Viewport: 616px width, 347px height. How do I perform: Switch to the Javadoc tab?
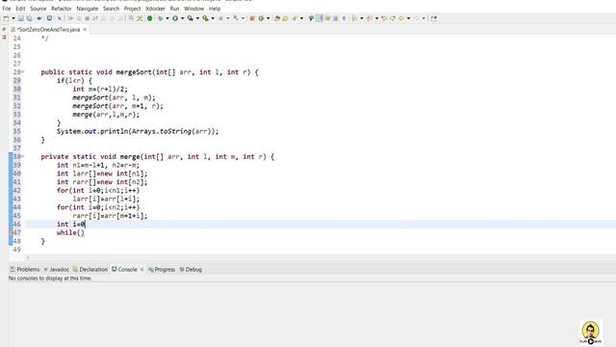click(x=57, y=270)
